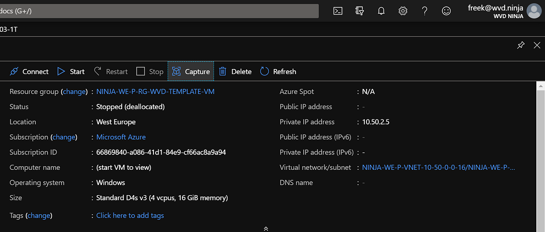Click the feedback smiley icon
This screenshot has height=232, width=545.
(446, 11)
